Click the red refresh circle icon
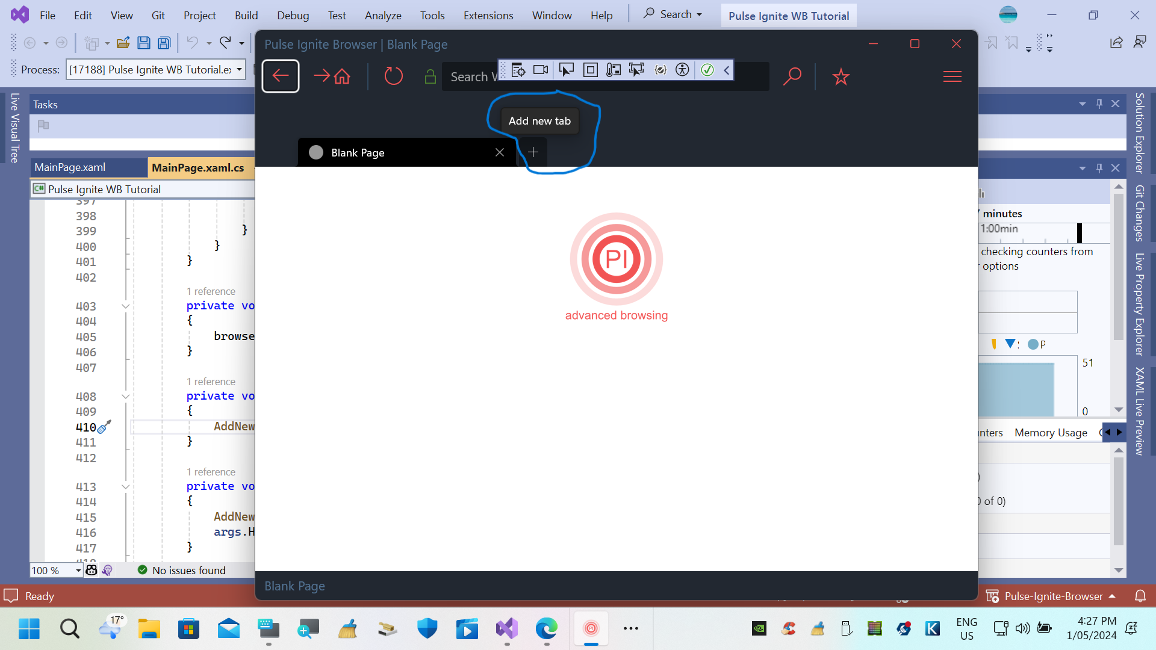 [393, 76]
